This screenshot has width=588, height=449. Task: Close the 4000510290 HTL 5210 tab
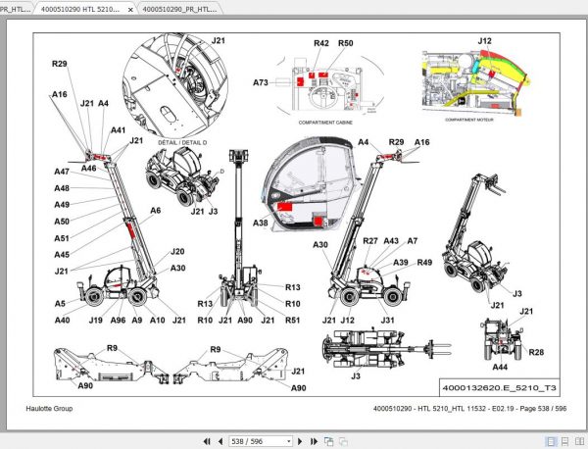pos(130,10)
